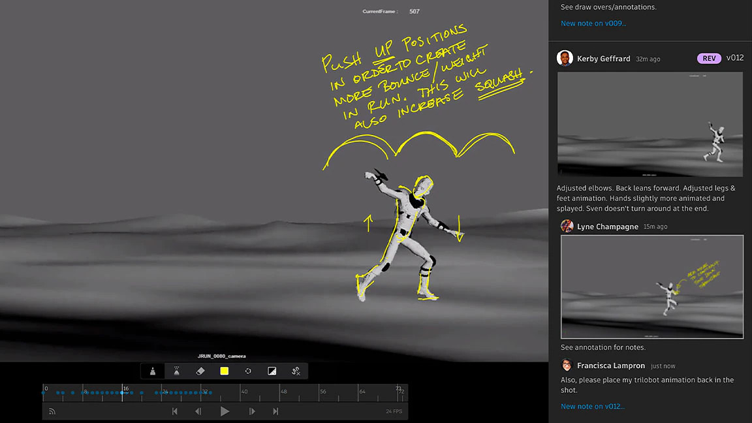Screen dimensions: 752x423
Task: Open Francisca Lampron's name link
Action: 611,366
